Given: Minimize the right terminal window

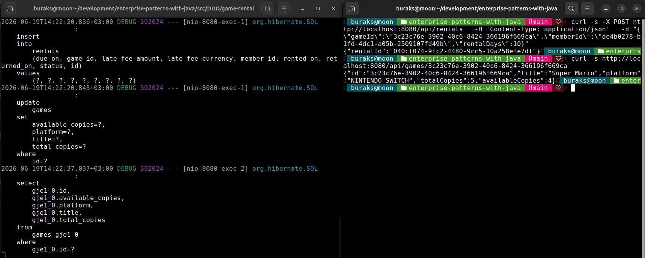Looking at the screenshot, I should click(x=606, y=8).
